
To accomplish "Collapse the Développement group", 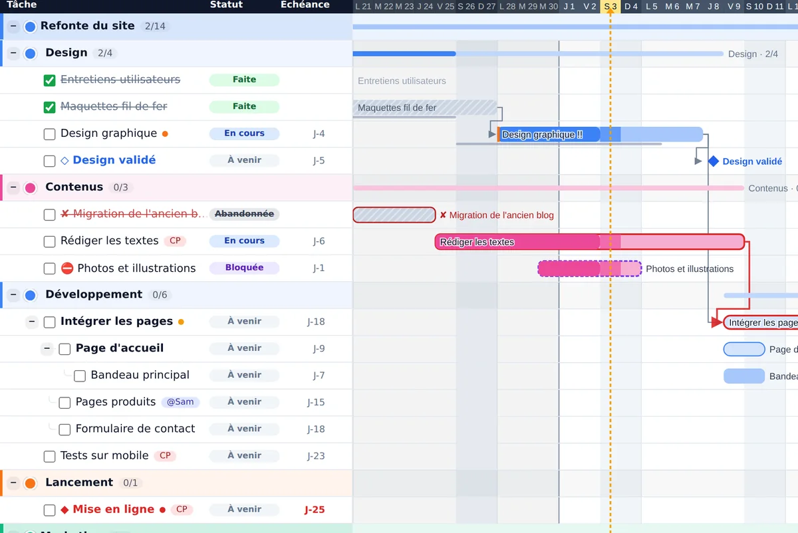I will coord(13,295).
